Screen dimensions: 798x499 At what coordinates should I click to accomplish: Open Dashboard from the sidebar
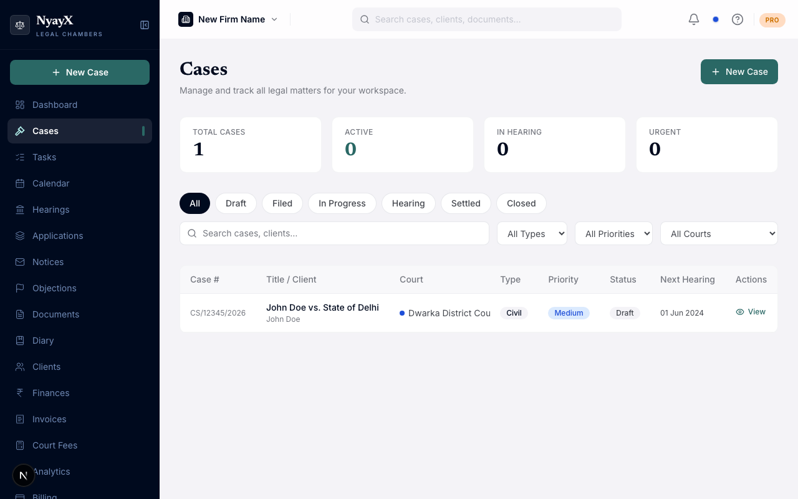click(55, 105)
